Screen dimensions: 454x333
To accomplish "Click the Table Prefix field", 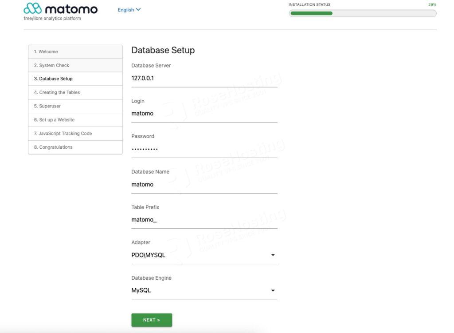I will 204,220.
